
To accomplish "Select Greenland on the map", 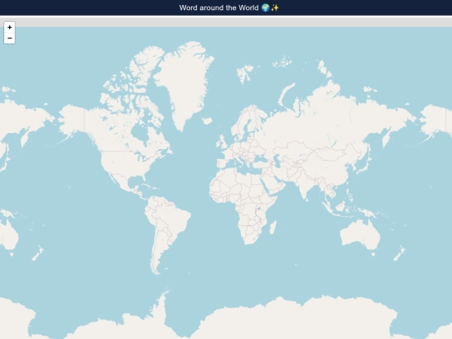I will (184, 84).
